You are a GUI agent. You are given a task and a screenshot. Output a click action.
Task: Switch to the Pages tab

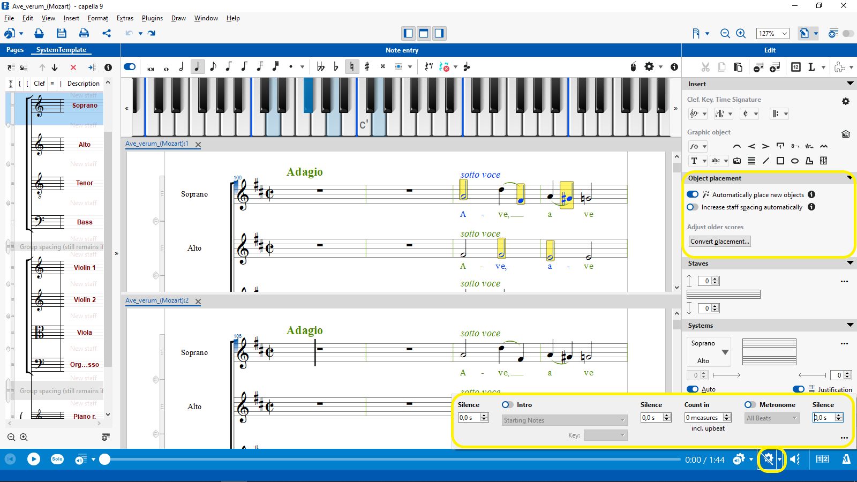tap(15, 50)
